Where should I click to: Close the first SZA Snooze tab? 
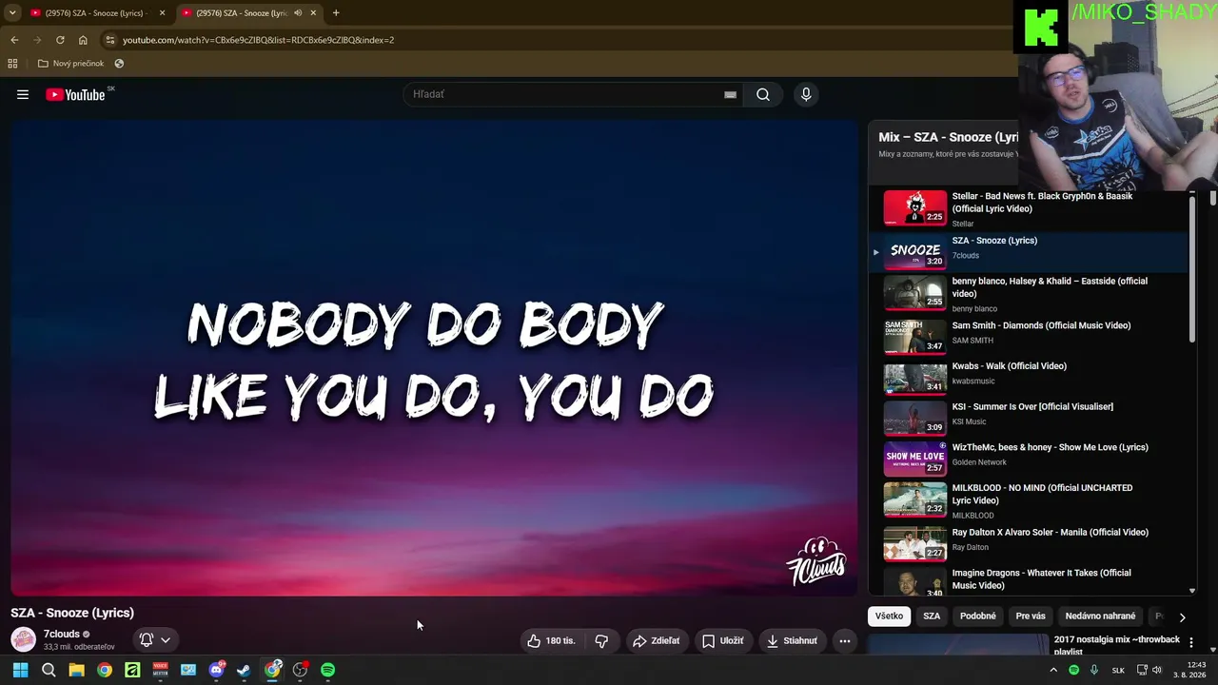[x=162, y=12]
